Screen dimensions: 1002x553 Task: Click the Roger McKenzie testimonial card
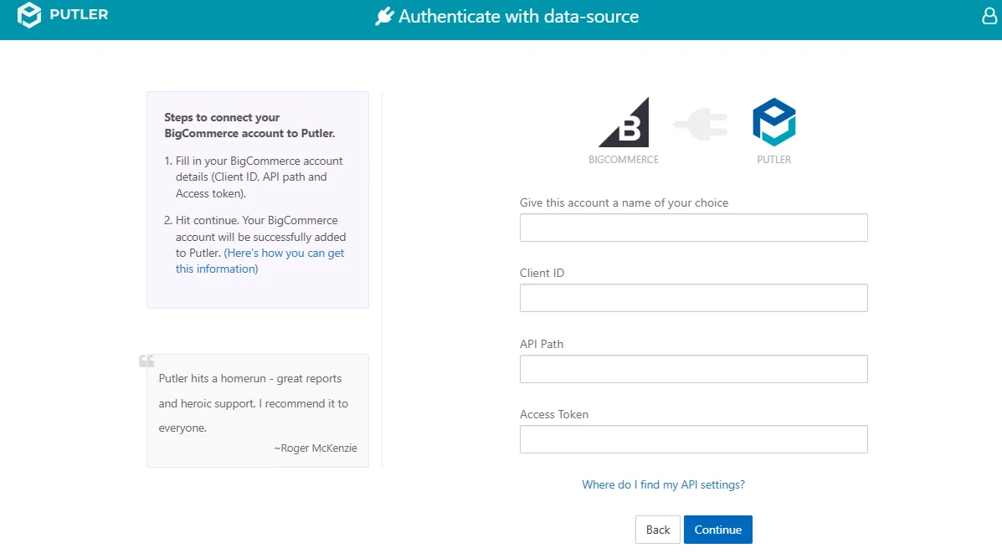[x=258, y=411]
